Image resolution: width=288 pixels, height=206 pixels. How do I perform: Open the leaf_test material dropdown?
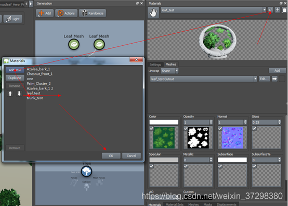(x=265, y=10)
